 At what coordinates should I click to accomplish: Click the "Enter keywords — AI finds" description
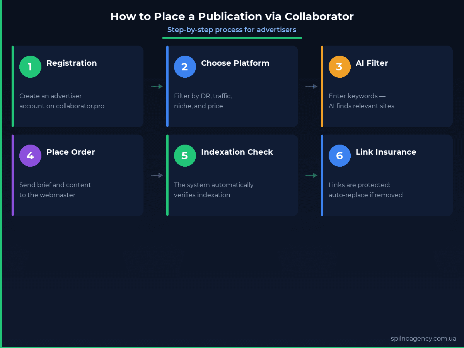pos(362,101)
